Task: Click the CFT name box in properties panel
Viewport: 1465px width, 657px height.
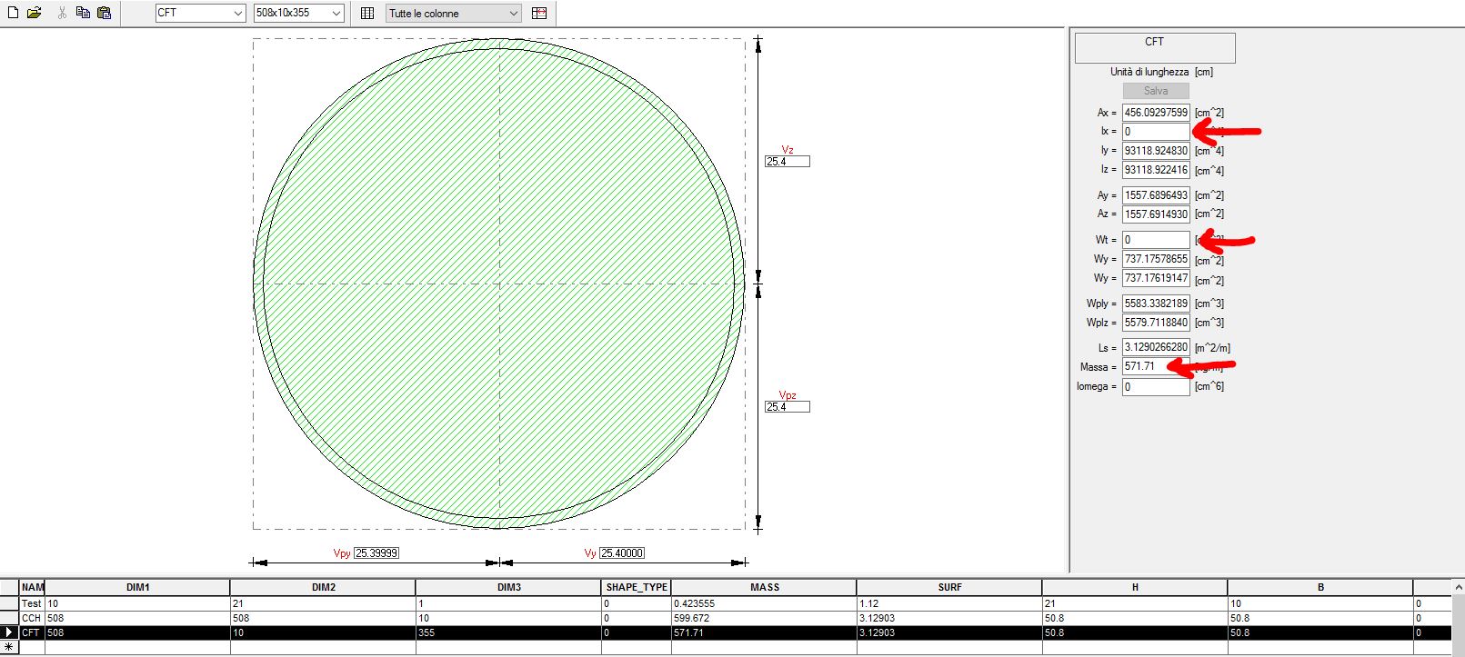Action: [1155, 48]
